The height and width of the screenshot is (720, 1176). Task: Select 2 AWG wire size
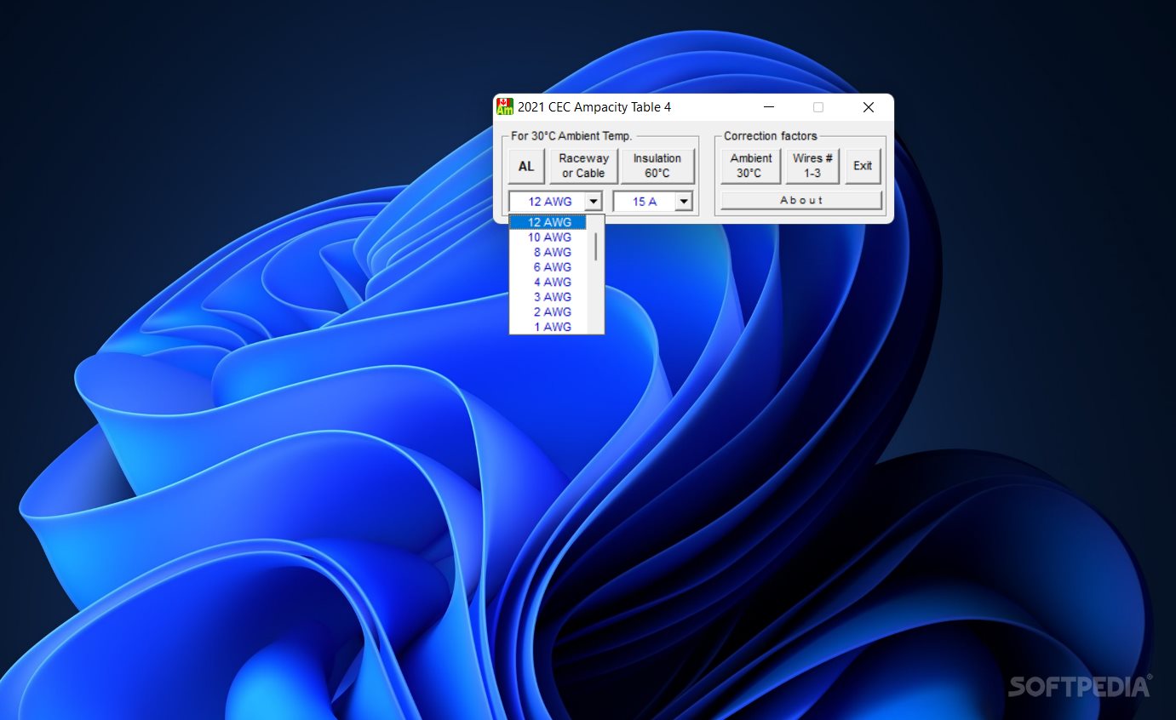549,311
